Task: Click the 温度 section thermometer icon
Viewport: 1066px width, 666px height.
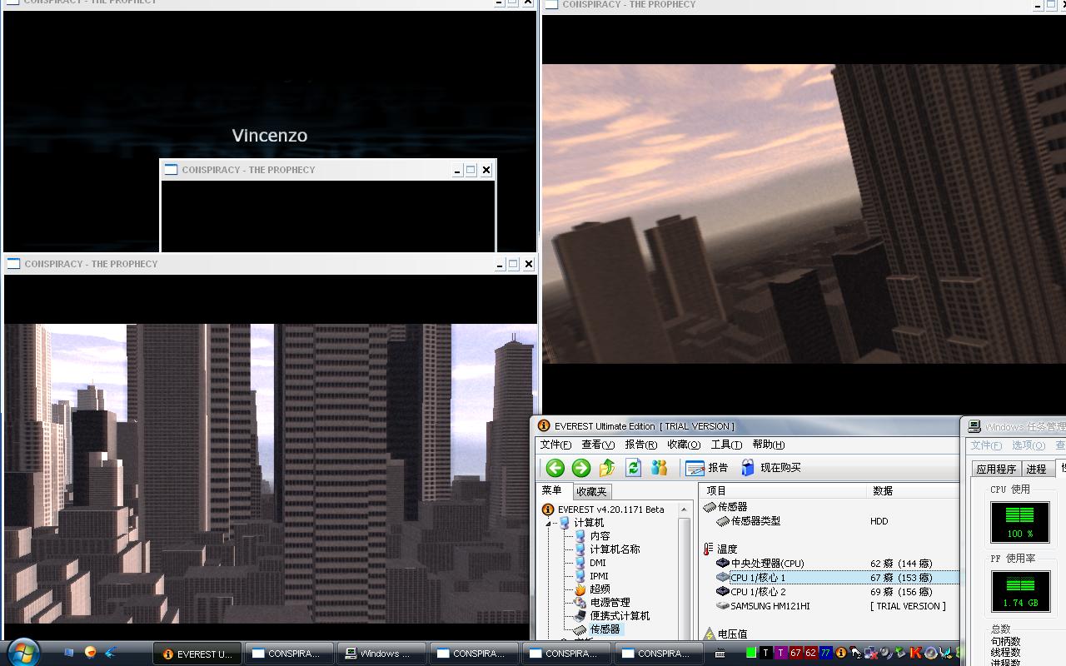Action: point(708,549)
